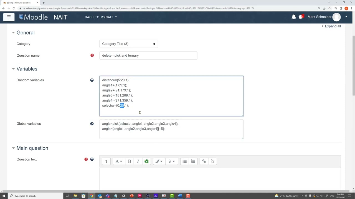Click required icon beside Question name
This screenshot has width=355, height=199.
point(92,56)
